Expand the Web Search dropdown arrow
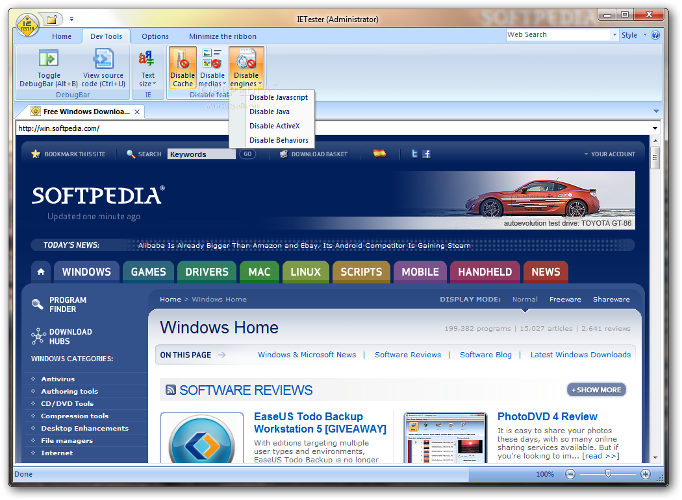Image resolution: width=682 pixels, height=500 pixels. tap(614, 35)
